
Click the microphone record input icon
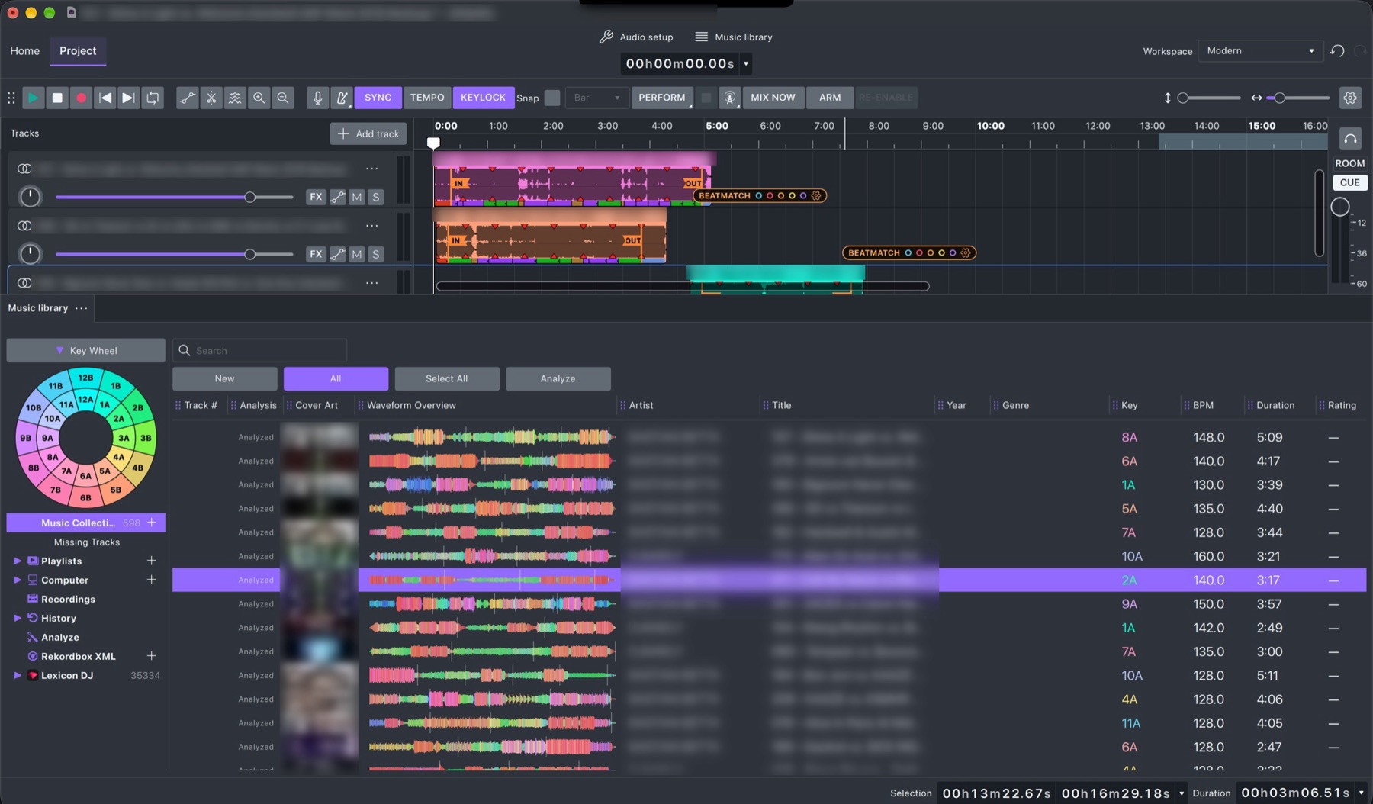tap(318, 98)
